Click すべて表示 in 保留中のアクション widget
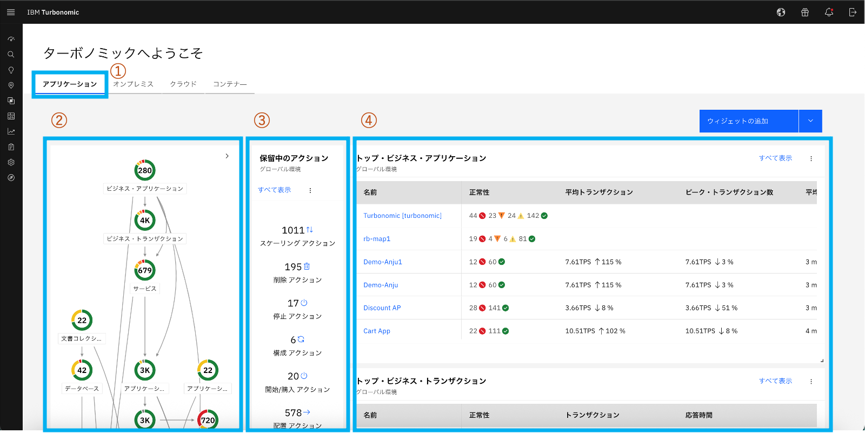 click(274, 190)
